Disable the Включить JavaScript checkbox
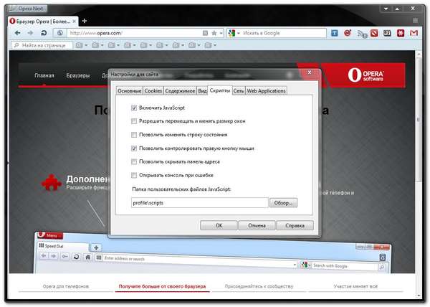 (x=134, y=108)
